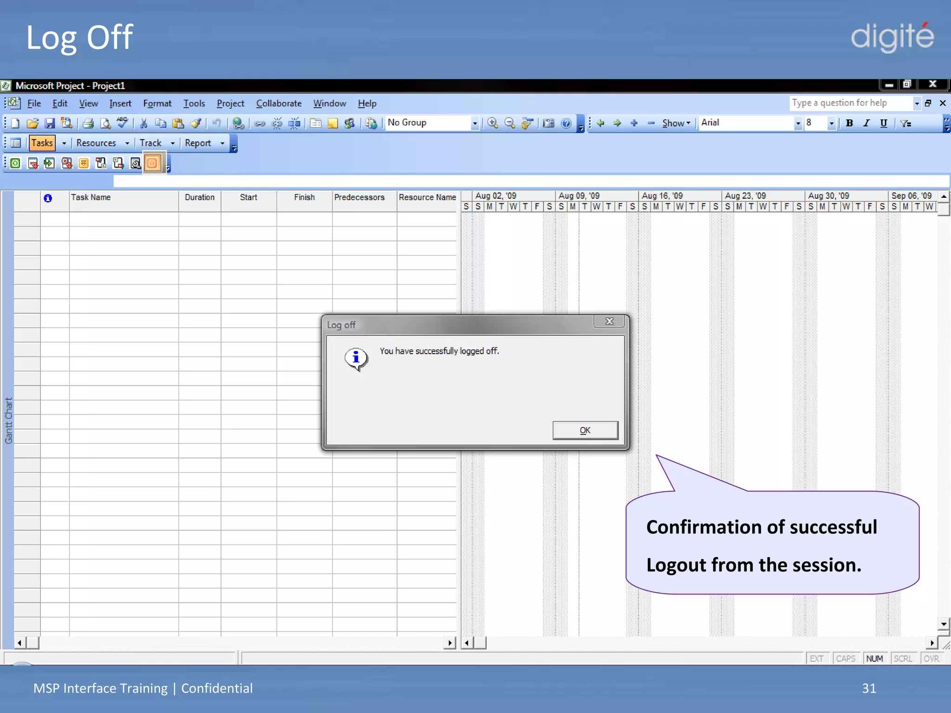Open the Task Information icon
951x713 pixels.
coord(316,123)
